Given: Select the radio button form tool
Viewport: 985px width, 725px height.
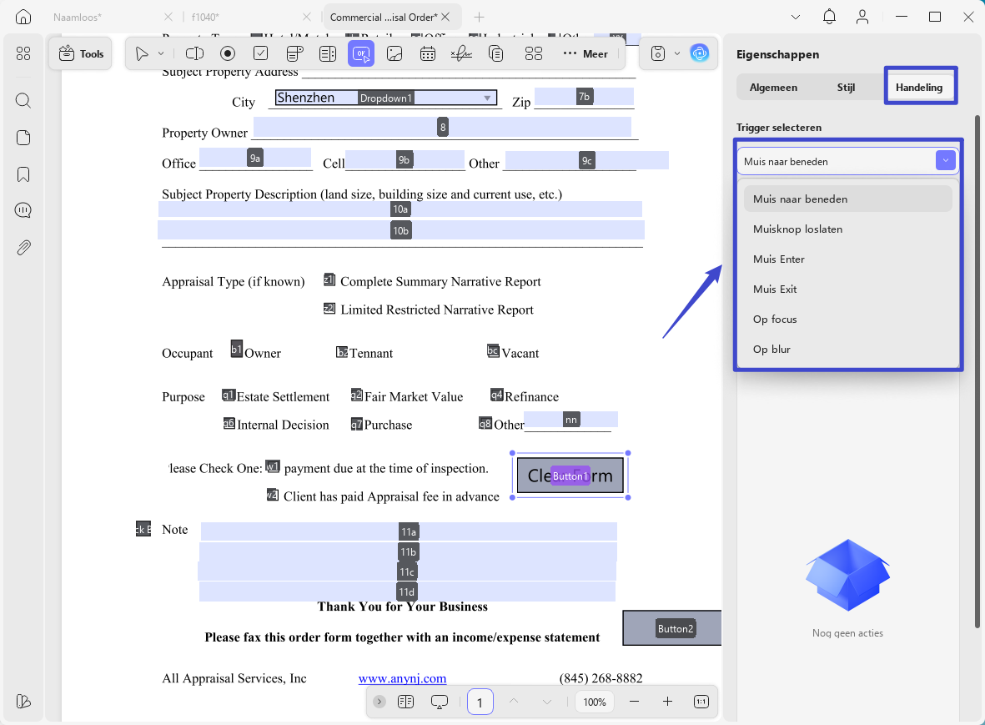Looking at the screenshot, I should point(228,54).
